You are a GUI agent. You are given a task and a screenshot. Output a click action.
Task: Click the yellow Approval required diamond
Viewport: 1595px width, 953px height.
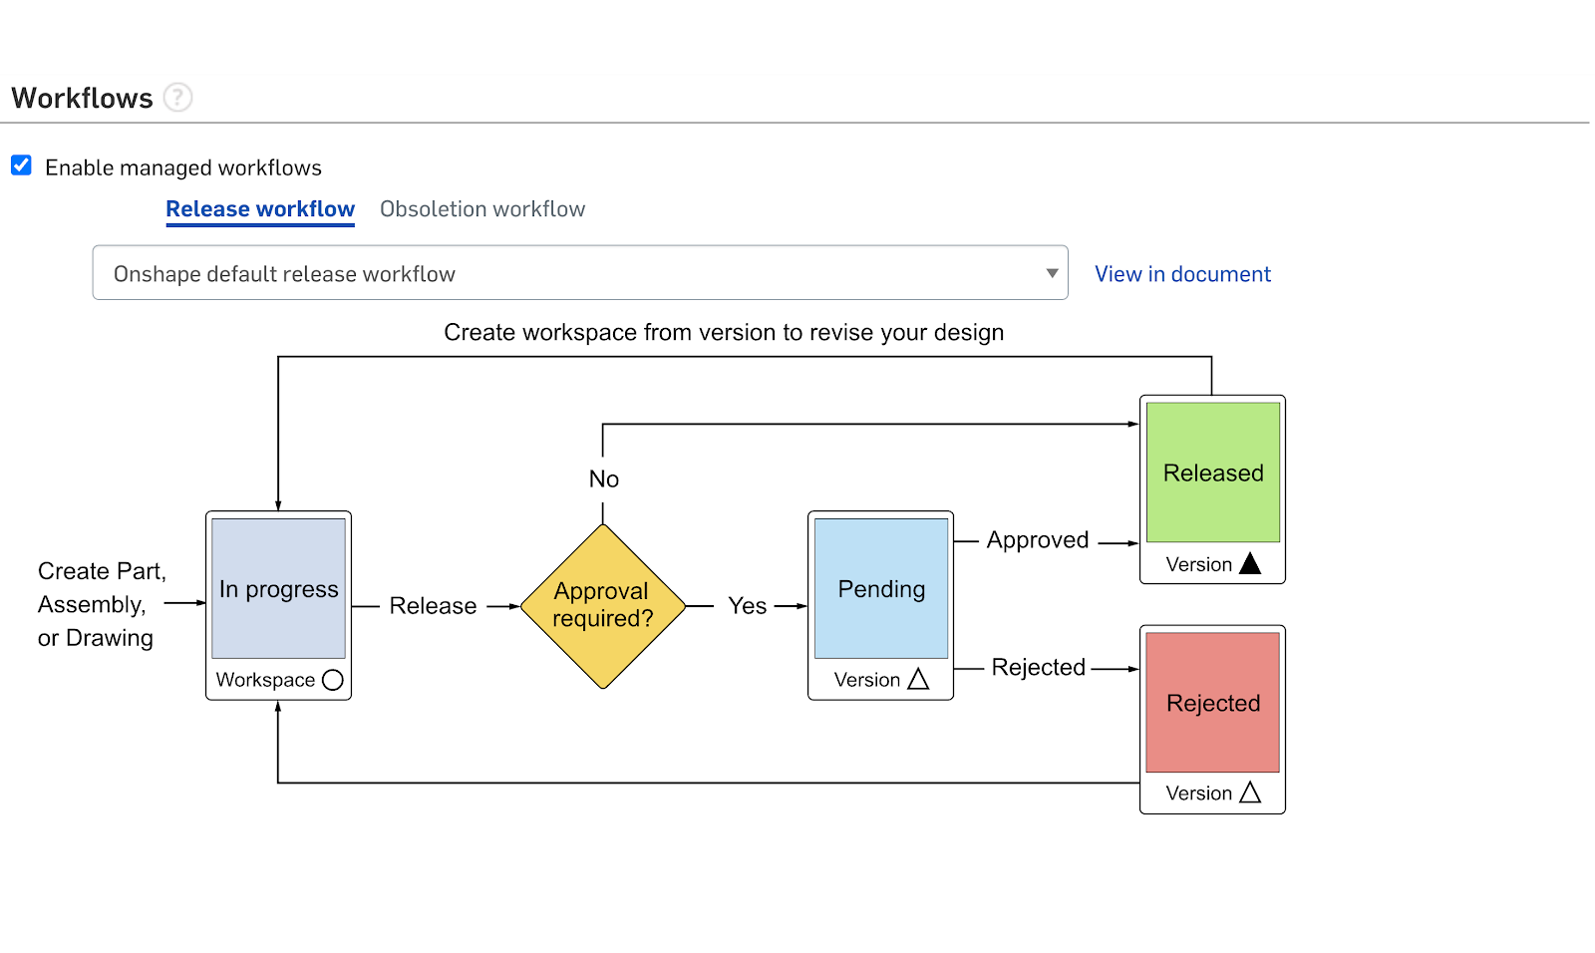603,606
